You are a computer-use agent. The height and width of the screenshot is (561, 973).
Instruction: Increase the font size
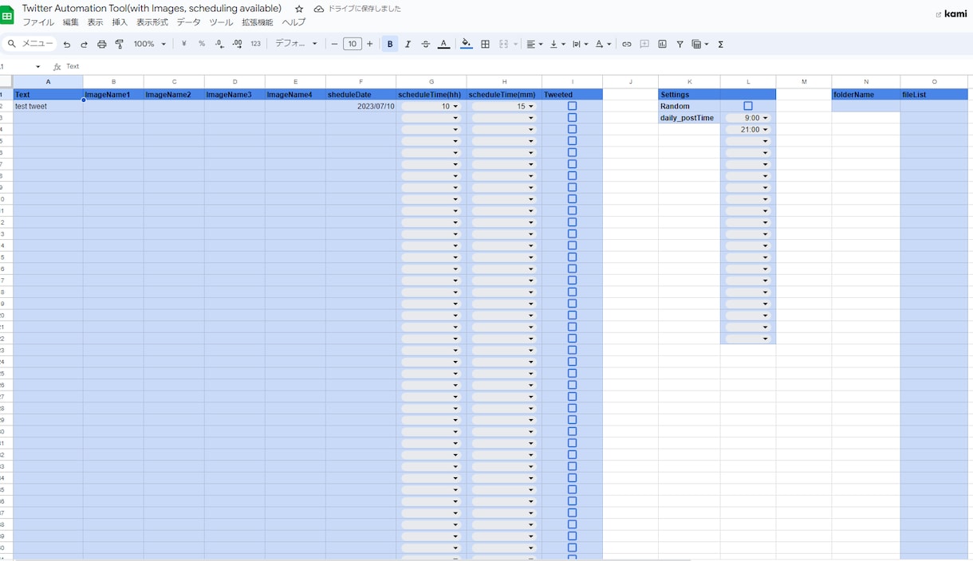369,44
